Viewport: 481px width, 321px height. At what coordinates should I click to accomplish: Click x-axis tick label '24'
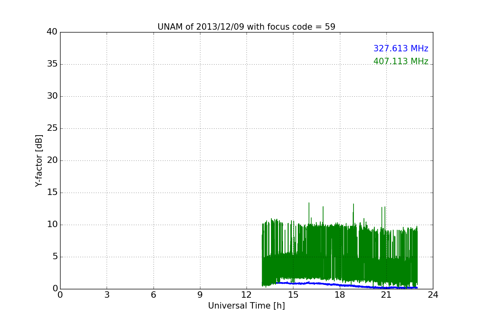433,295
